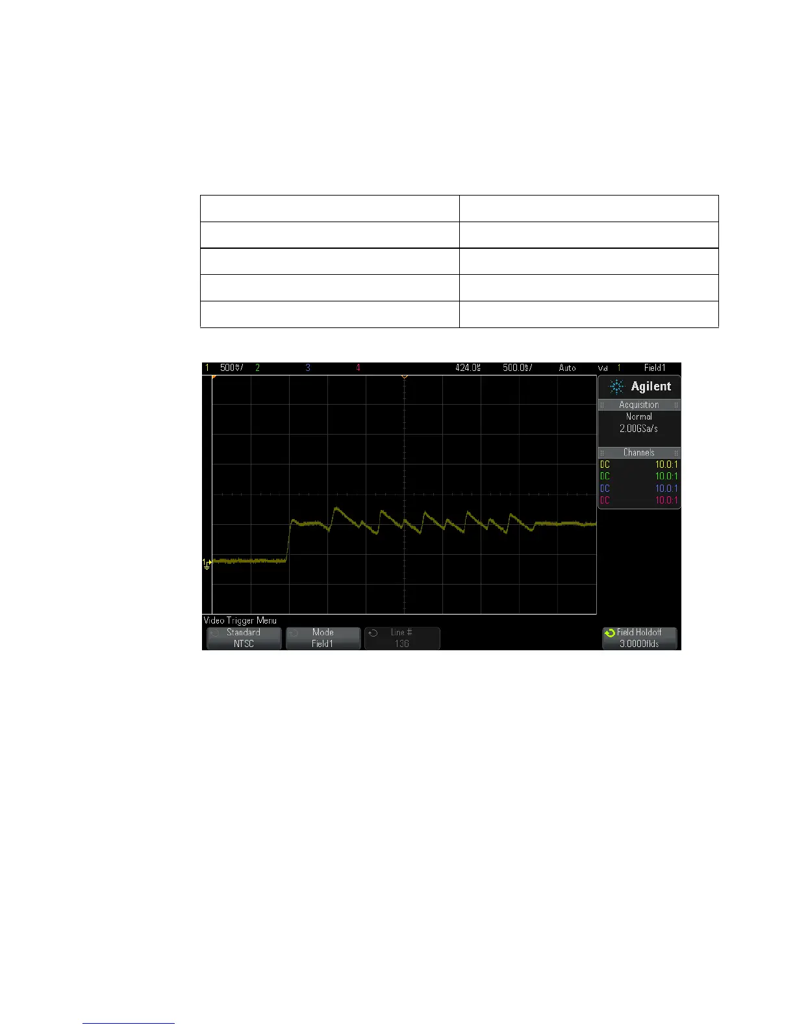Viewport: 795px width, 1029px height.
Task: Click the circular arrow icon on the Standard softkey
Action: tap(214, 633)
